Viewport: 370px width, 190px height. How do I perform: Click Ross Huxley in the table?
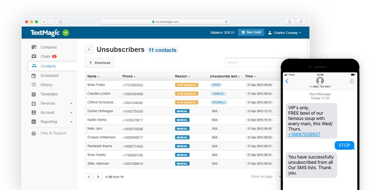tap(97, 155)
